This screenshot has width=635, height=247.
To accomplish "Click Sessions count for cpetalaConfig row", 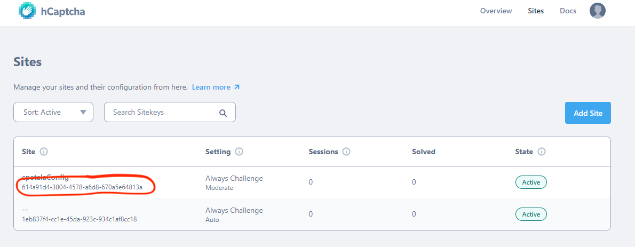I will (311, 182).
